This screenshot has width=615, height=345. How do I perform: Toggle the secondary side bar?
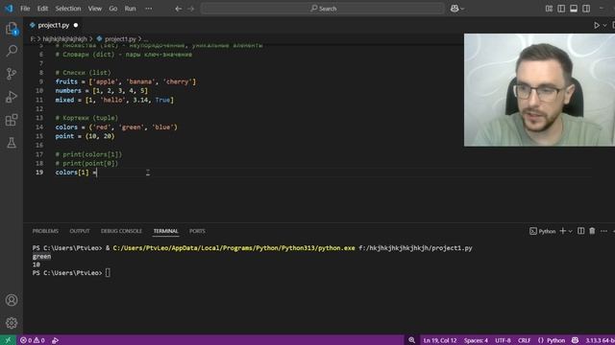pyautogui.click(x=586, y=9)
